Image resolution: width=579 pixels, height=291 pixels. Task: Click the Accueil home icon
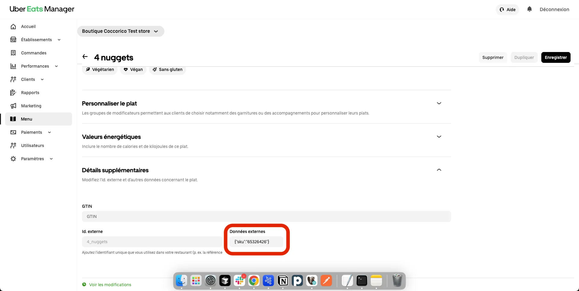coord(13,26)
